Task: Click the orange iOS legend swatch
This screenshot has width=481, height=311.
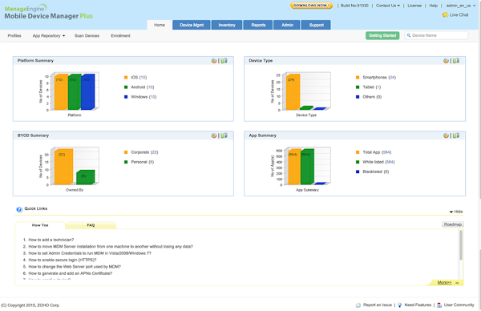Action: coord(126,78)
